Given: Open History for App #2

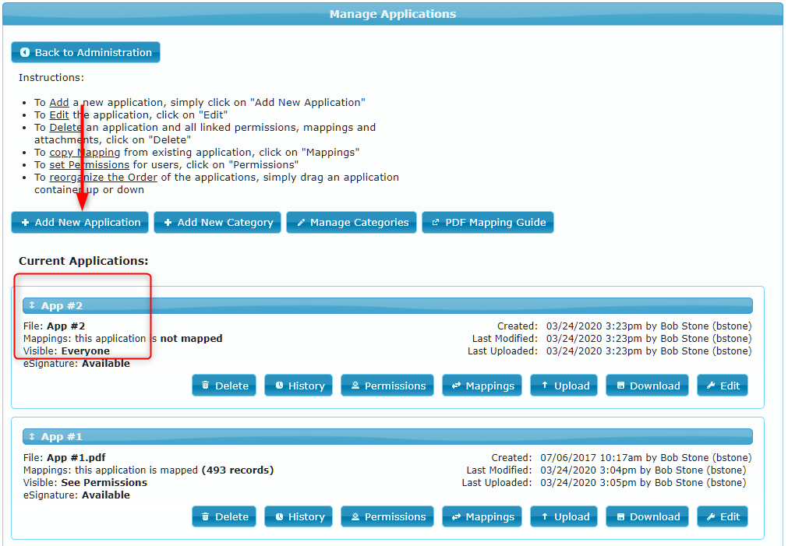Looking at the screenshot, I should pos(298,385).
